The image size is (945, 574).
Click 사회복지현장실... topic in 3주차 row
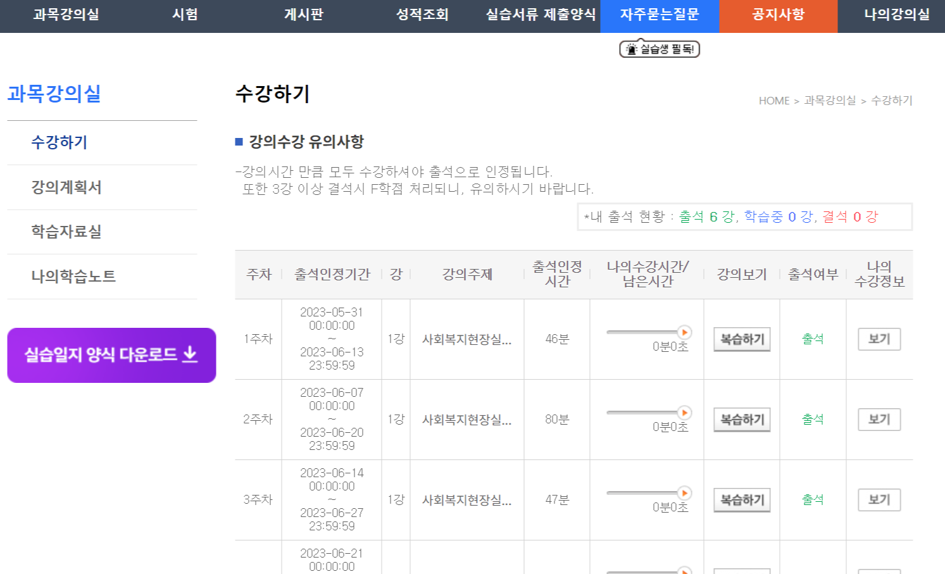point(467,500)
